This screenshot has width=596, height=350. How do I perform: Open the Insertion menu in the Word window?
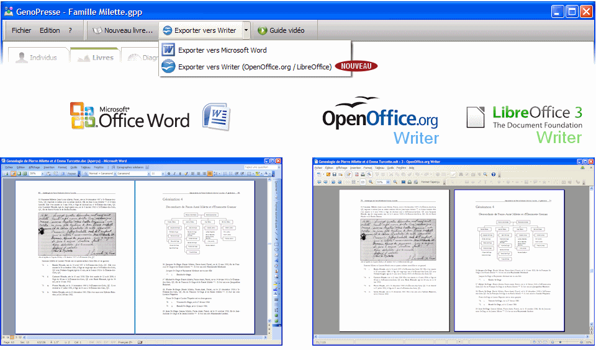49,167
